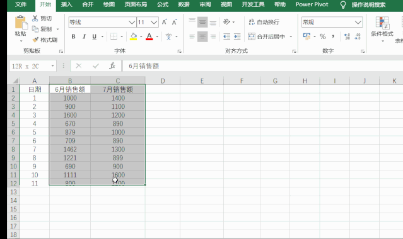The height and width of the screenshot is (239, 403).
Task: Increase font size with larger A
Action: (x=165, y=22)
